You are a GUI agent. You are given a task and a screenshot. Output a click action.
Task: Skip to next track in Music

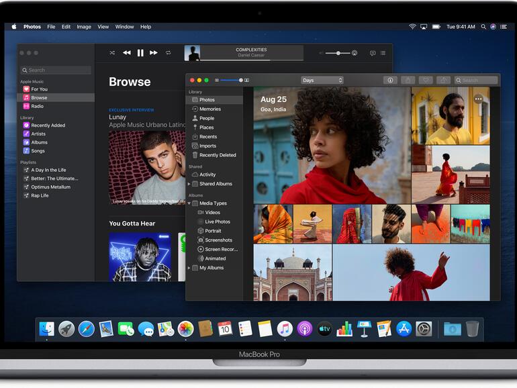(154, 53)
